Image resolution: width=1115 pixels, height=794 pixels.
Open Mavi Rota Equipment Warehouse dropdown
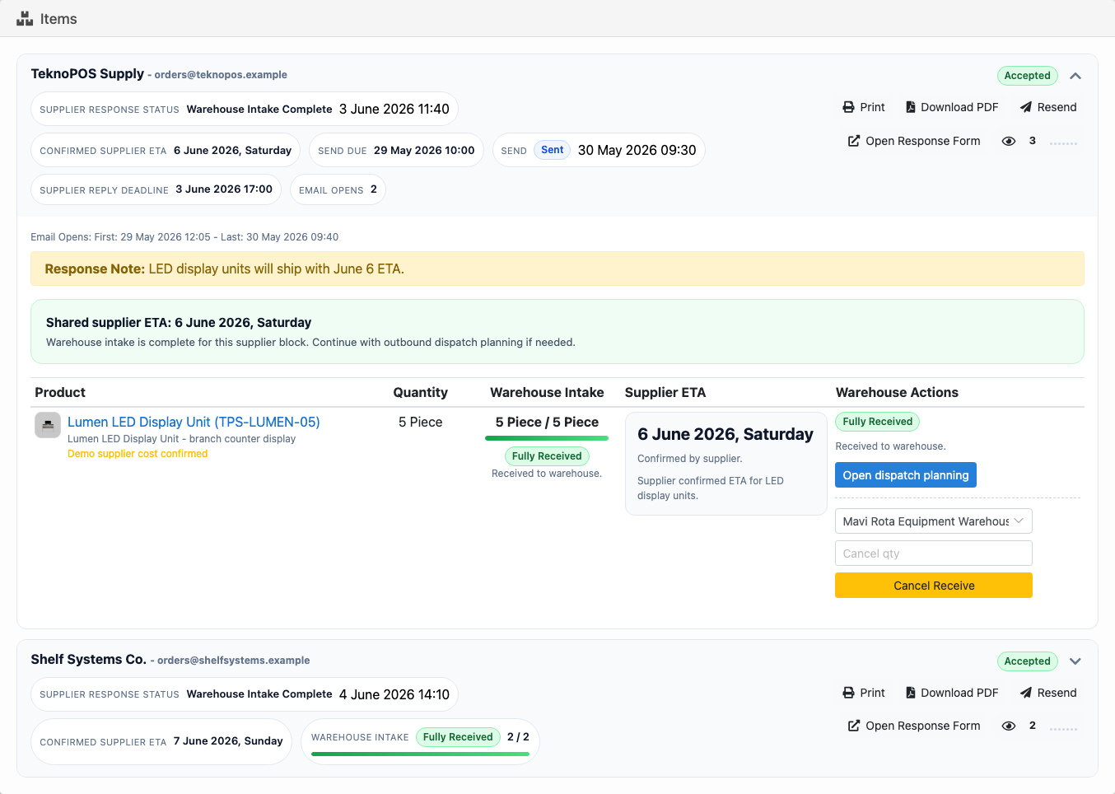[934, 521]
